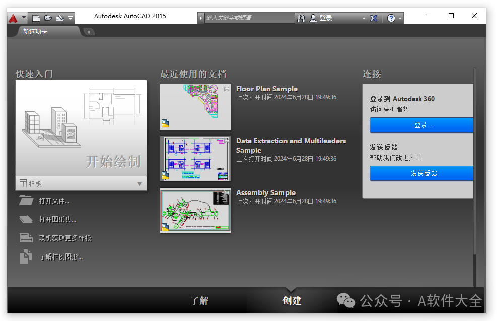Screen dimensions: 498x321
Task: Minimize the AutoCAD window
Action: pyautogui.click(x=428, y=16)
